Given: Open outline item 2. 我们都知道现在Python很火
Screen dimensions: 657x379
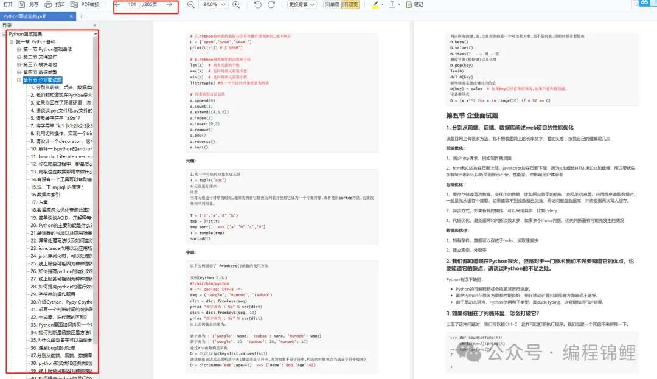Looking at the screenshot, I should tap(61, 95).
